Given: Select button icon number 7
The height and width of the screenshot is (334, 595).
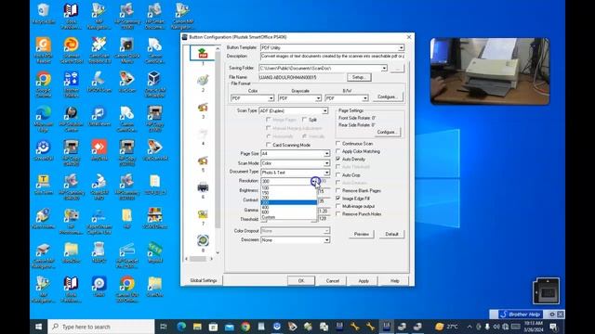Looking at the screenshot, I should click(x=203, y=214).
